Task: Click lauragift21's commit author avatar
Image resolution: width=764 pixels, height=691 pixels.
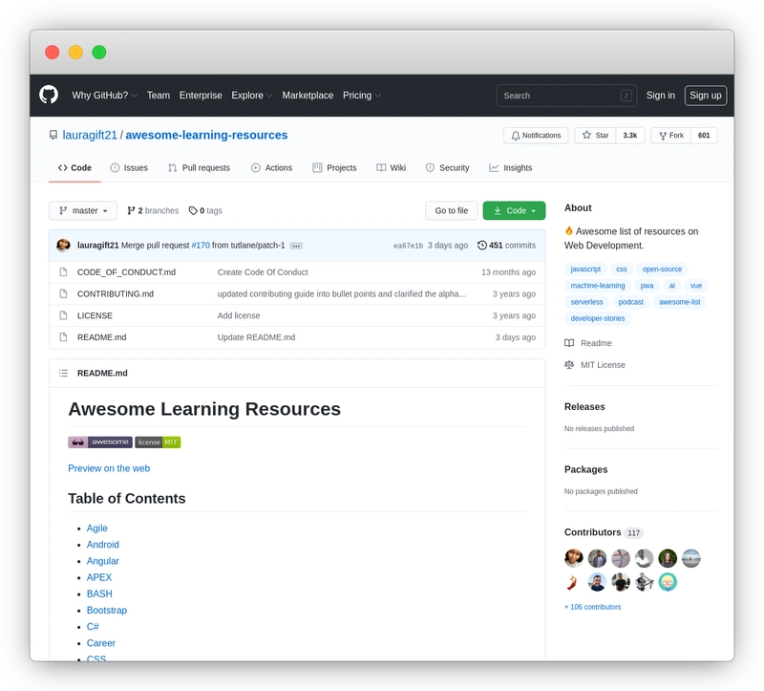Action: 63,246
